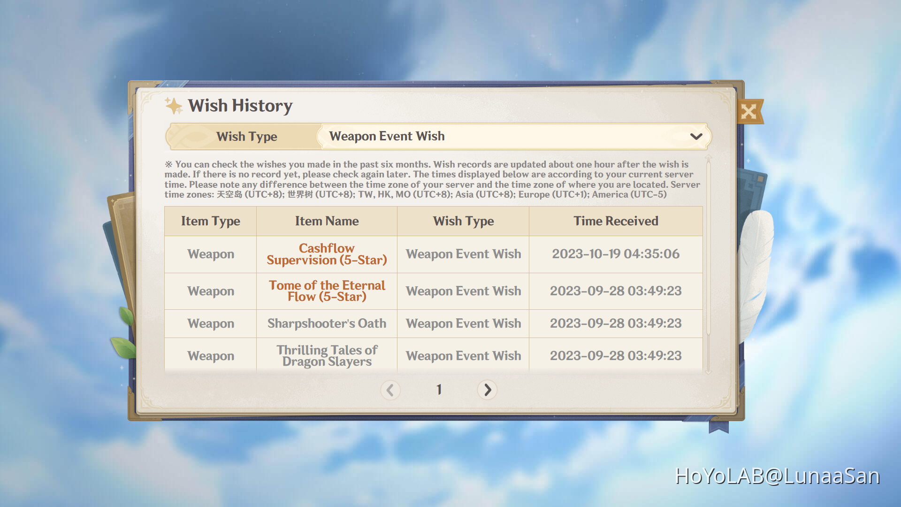This screenshot has width=901, height=507.
Task: Click the HoYoLAB@LunaaSan watermark
Action: [x=777, y=476]
